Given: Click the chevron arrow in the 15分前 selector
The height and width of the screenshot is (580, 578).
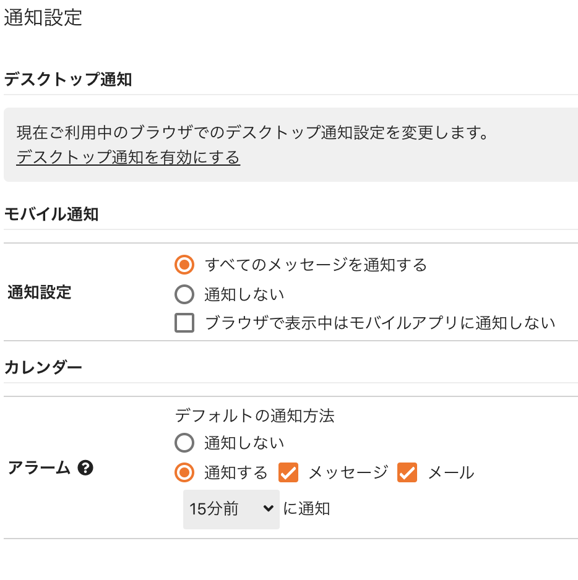Looking at the screenshot, I should click(x=269, y=509).
